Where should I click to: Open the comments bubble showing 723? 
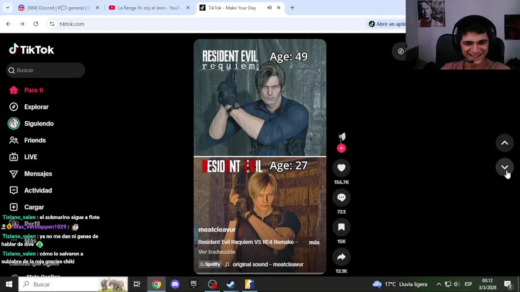[341, 198]
